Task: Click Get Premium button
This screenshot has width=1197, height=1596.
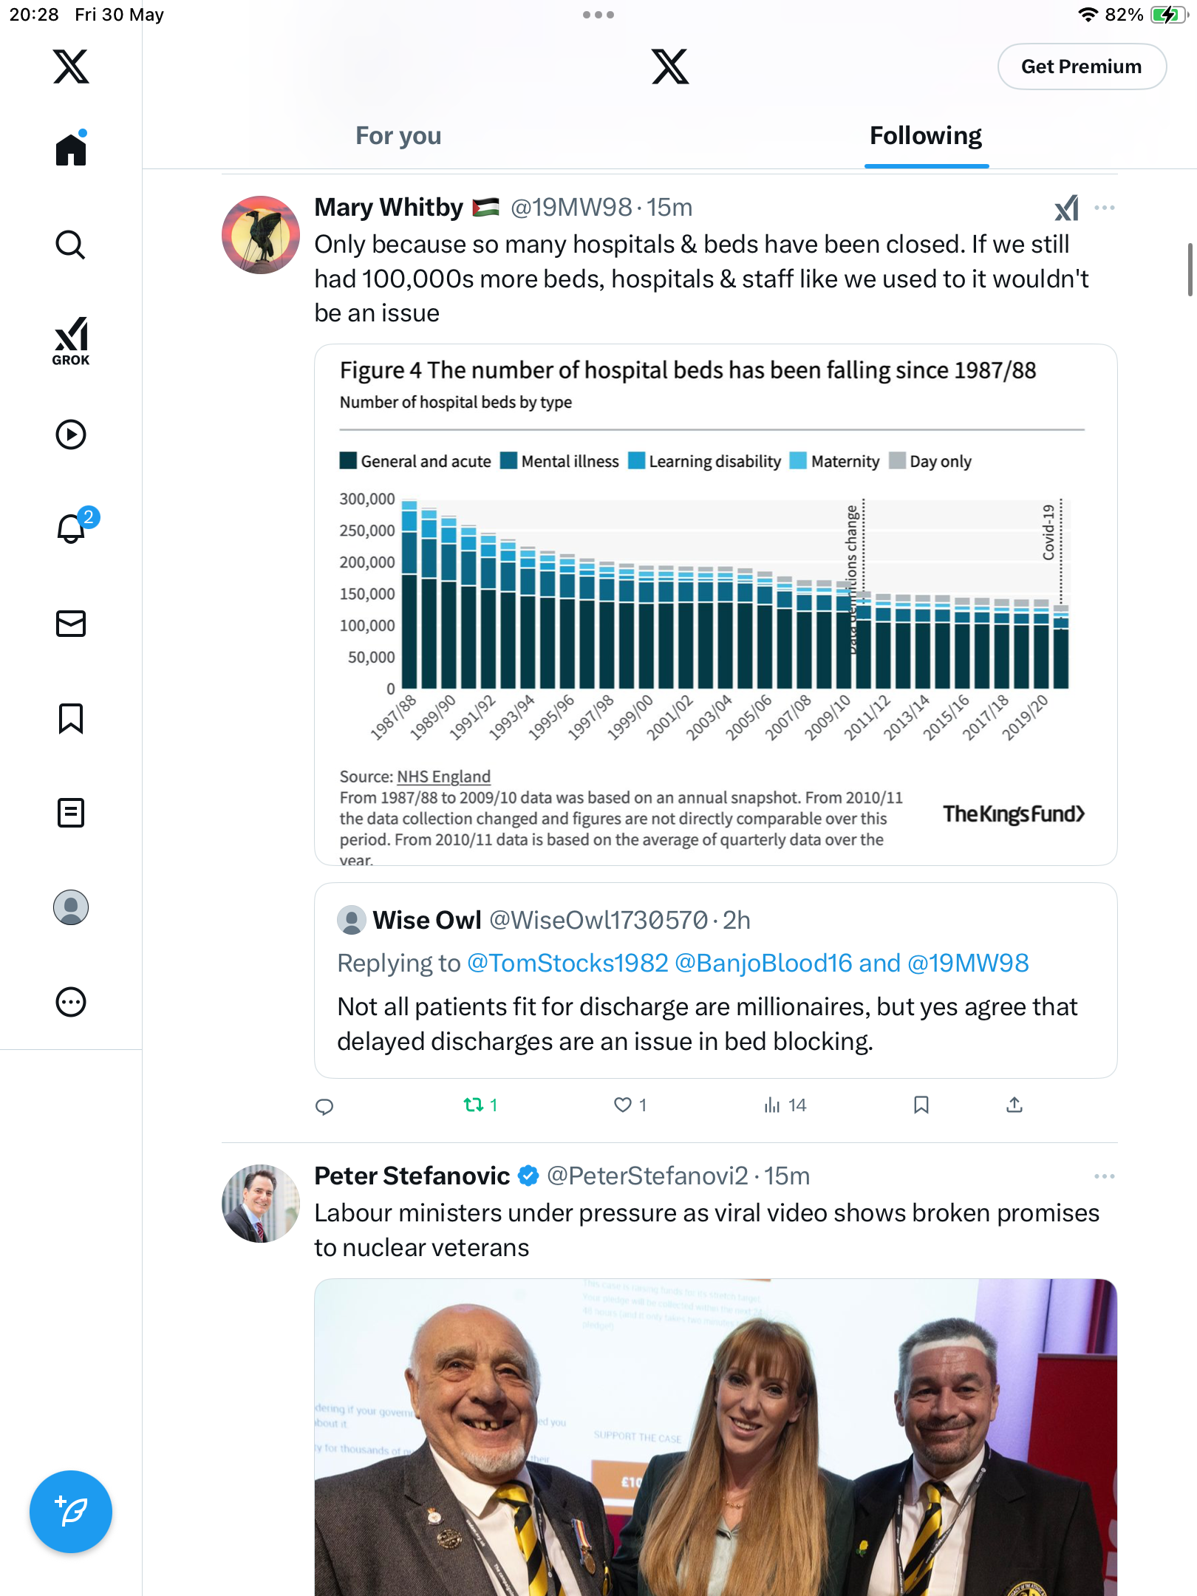Action: 1082,66
